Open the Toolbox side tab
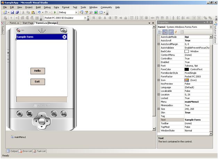Image resolution: width=219 pixels, height=159 pixels. (x=2, y=28)
